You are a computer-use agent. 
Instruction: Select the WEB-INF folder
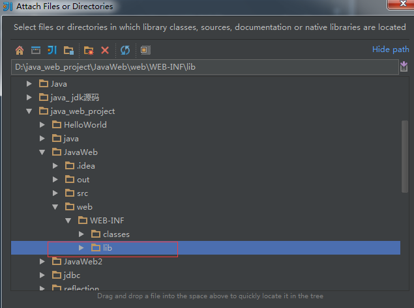click(x=101, y=221)
